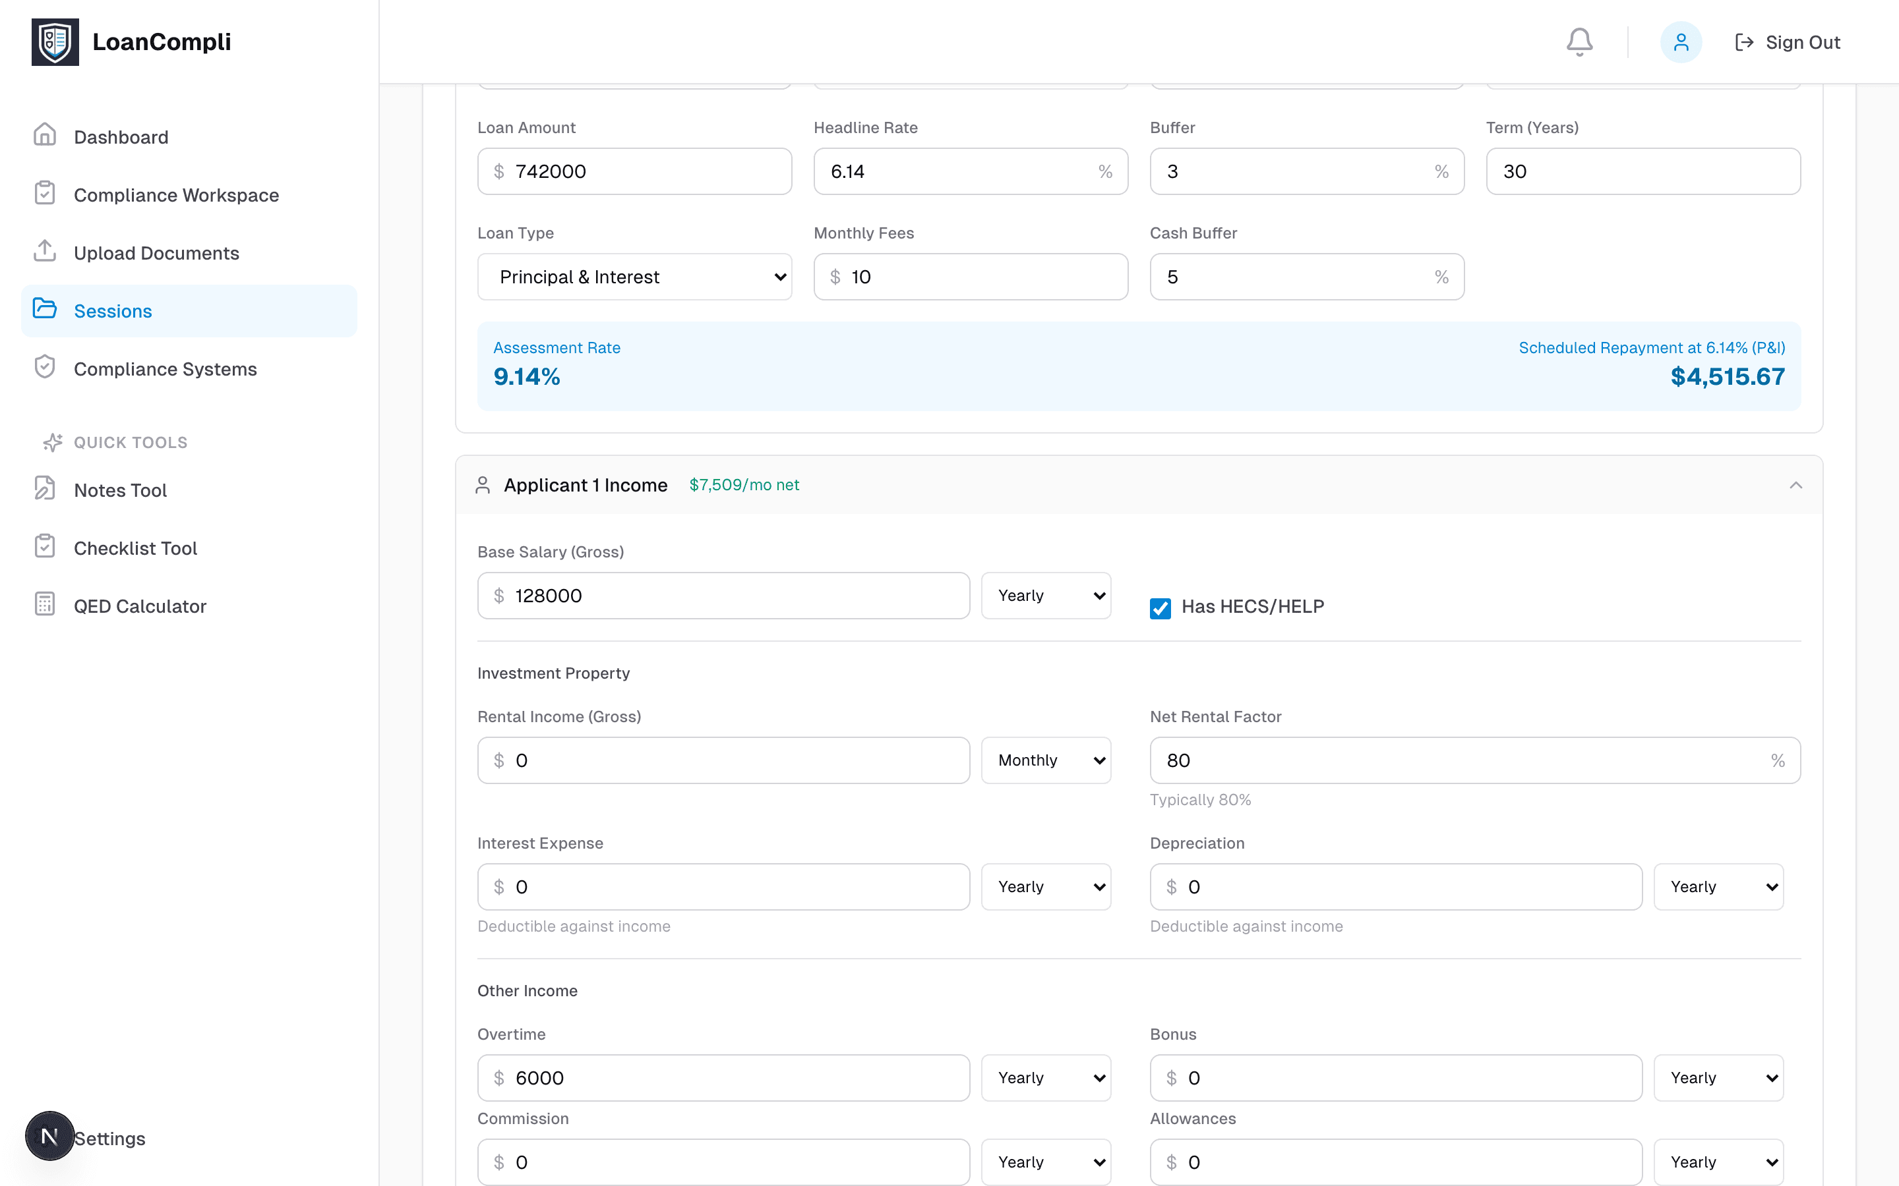Click the Monthly Fees field
Image resolution: width=1899 pixels, height=1186 pixels.
pos(971,277)
